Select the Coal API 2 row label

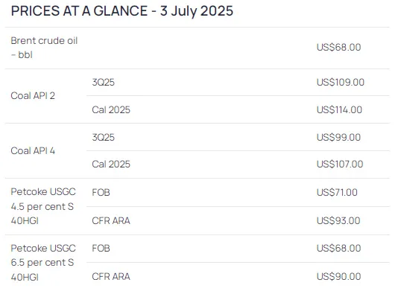(x=33, y=96)
